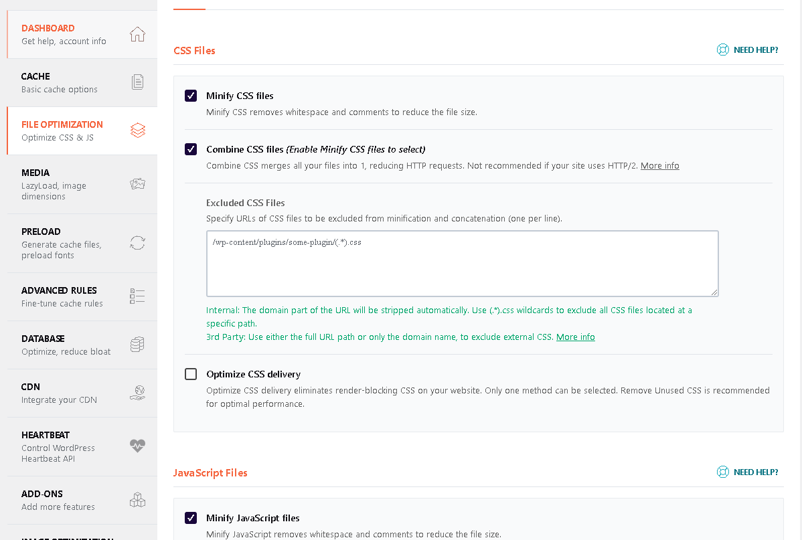Click the Preload refresh arrows icon

[137, 243]
